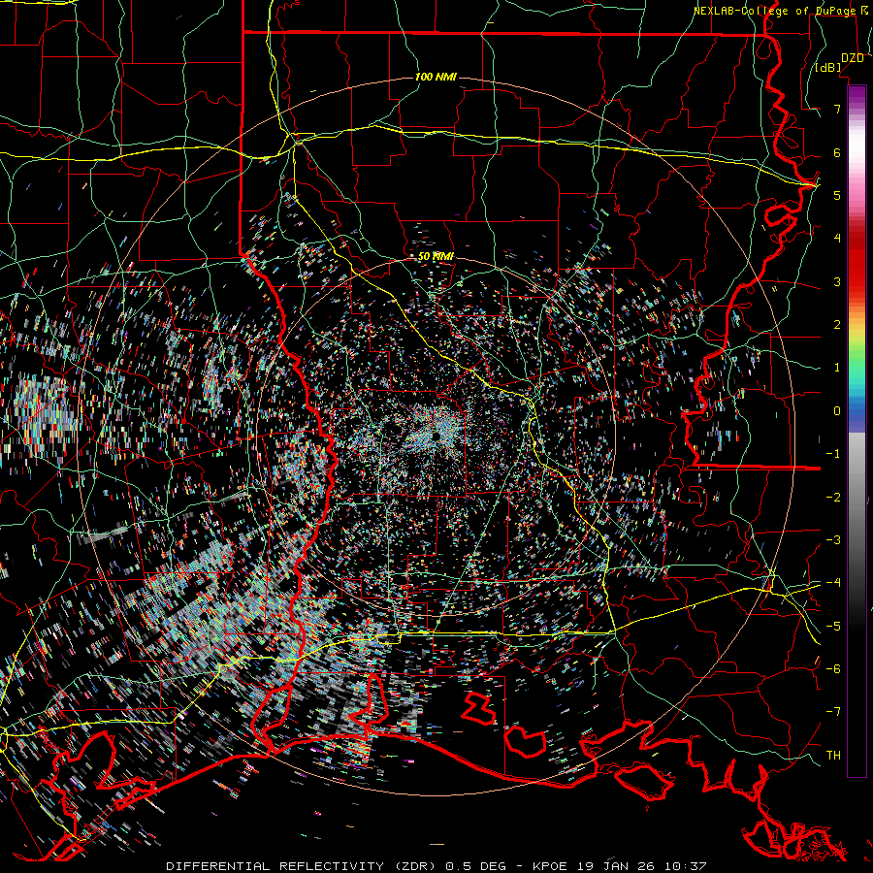Click the 2 value on the ZDR scale

pos(837,325)
